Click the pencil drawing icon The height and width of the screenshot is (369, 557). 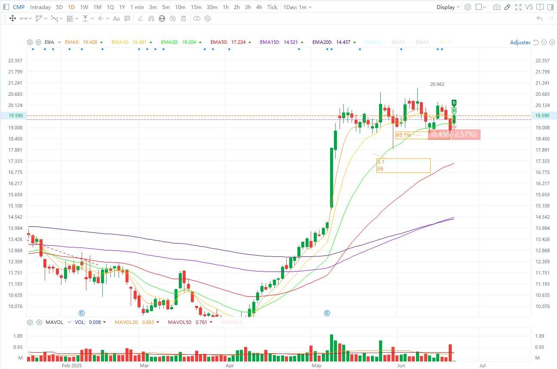pyautogui.click(x=508, y=7)
